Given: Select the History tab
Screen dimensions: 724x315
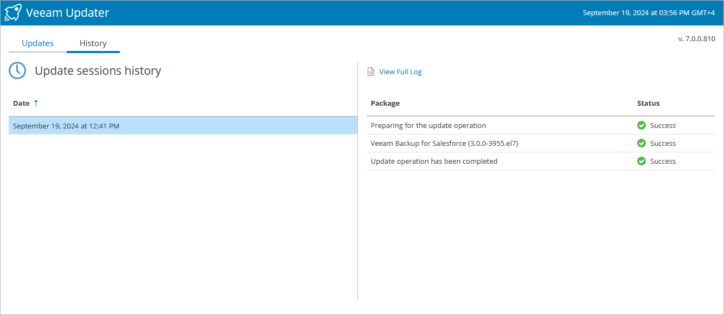Looking at the screenshot, I should 93,43.
